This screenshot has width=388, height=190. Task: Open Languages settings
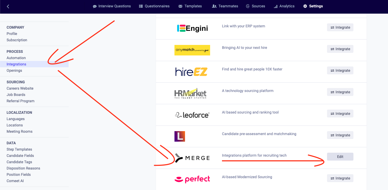pyautogui.click(x=16, y=119)
